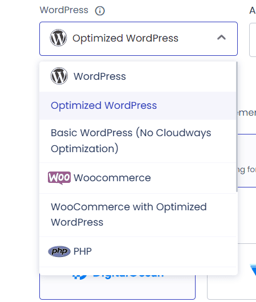
Task: Select the WordPress option in list
Action: click(137, 76)
